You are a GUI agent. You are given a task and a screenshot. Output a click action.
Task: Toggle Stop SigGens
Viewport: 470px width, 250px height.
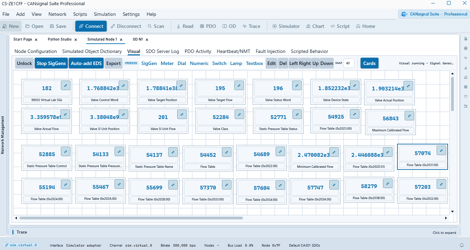pos(51,63)
